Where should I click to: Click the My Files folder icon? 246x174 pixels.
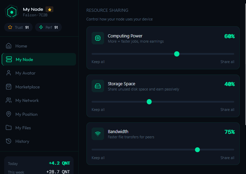point(9,128)
